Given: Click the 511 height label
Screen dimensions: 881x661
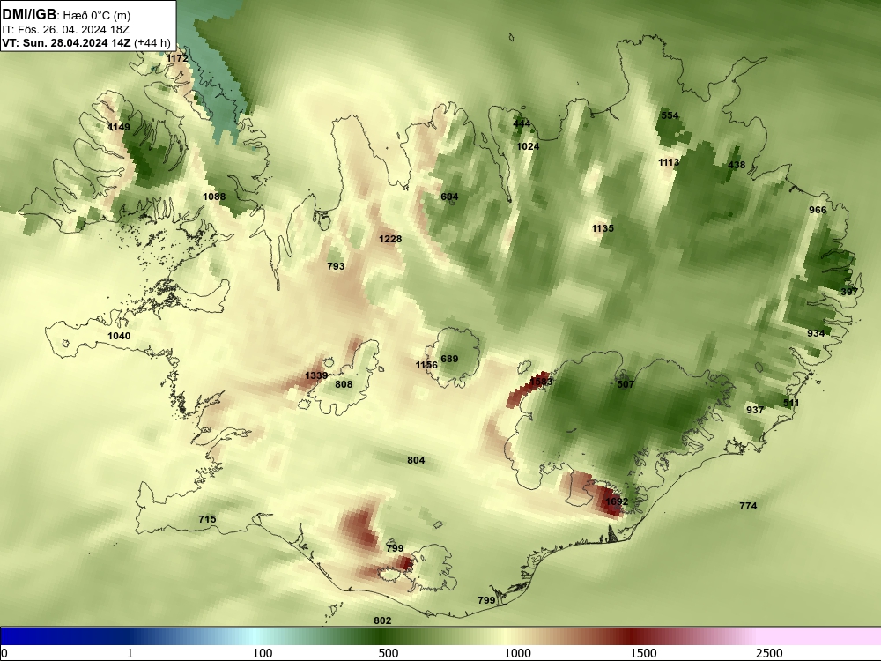Looking at the screenshot, I should coord(791,403).
